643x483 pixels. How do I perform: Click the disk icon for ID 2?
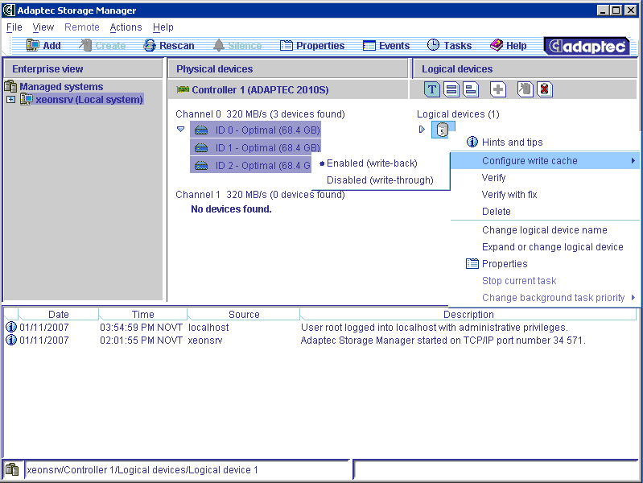click(x=201, y=165)
